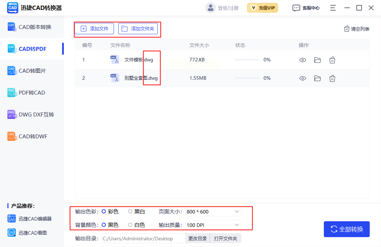Viewport: 381px width, 247px height.
Task: Click file name 文件模板.dwg
Action: pos(139,60)
